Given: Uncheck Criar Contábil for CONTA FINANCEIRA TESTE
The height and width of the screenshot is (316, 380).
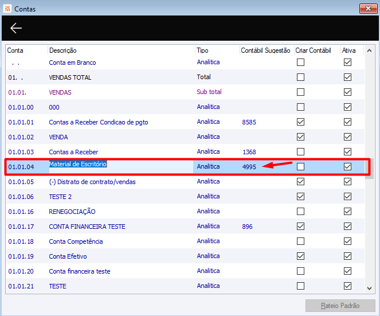Looking at the screenshot, I should pos(300,227).
